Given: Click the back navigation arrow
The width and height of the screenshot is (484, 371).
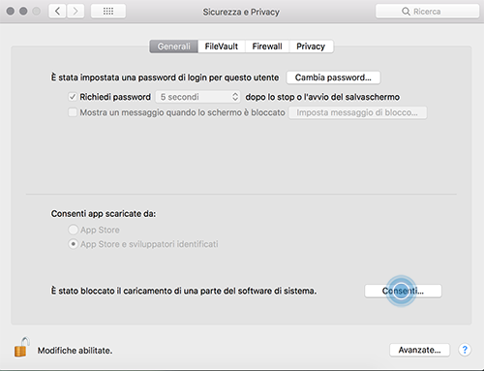Looking at the screenshot, I should coord(57,12).
